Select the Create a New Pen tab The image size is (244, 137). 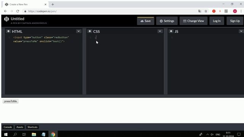click(x=26, y=5)
